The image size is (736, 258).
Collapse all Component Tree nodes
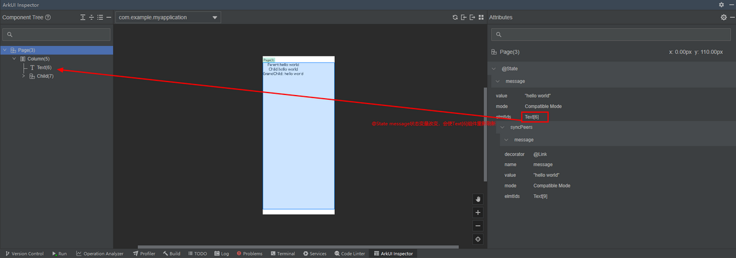point(91,18)
